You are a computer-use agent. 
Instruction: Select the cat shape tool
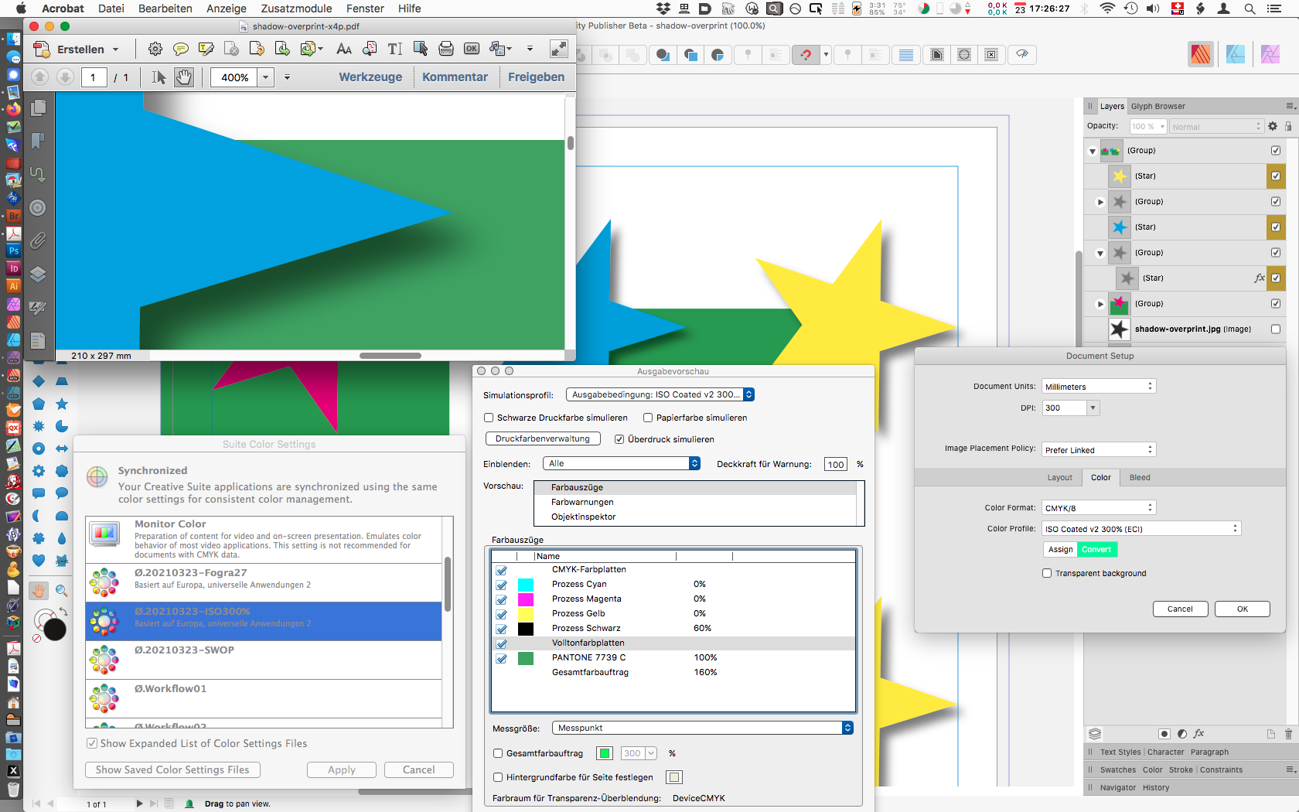coord(62,560)
